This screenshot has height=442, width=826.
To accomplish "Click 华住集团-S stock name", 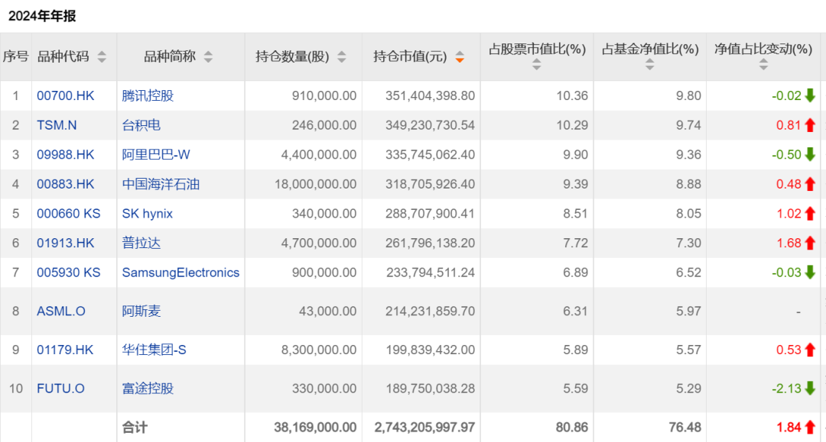I will pos(154,350).
